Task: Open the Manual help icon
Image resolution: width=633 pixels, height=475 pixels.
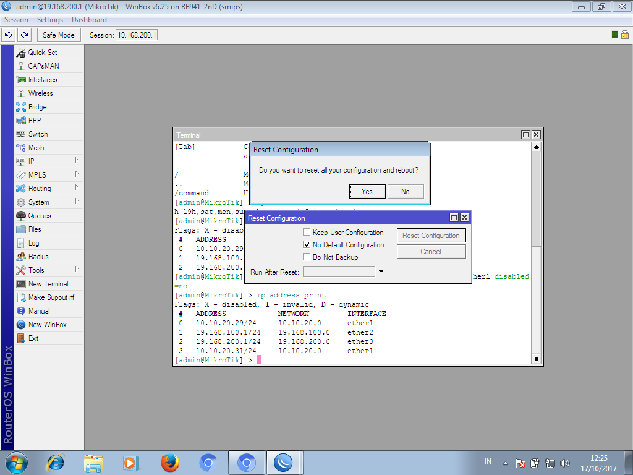Action: 20,311
